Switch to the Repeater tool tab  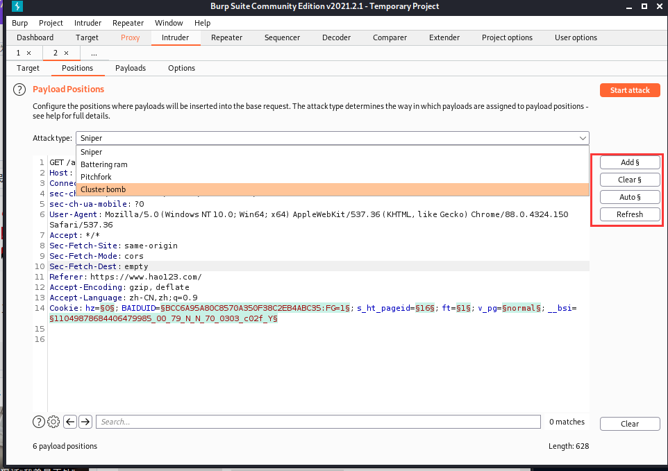tap(226, 37)
